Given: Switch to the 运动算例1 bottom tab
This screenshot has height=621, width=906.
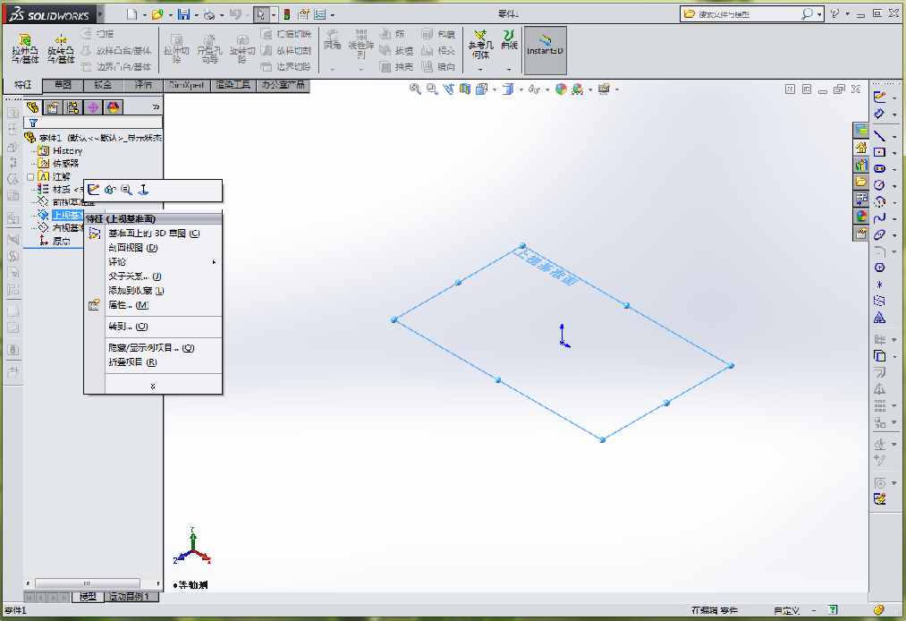Looking at the screenshot, I should click(131, 597).
